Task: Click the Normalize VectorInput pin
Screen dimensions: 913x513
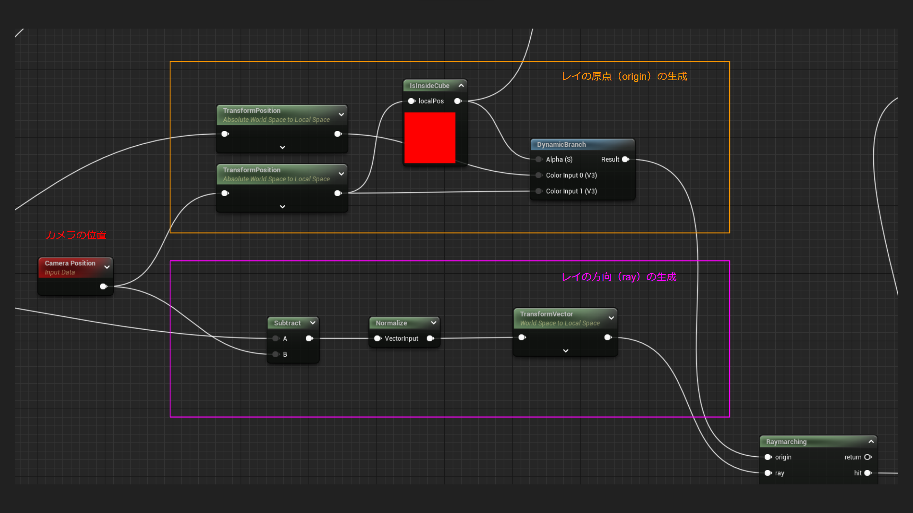Action: 377,338
